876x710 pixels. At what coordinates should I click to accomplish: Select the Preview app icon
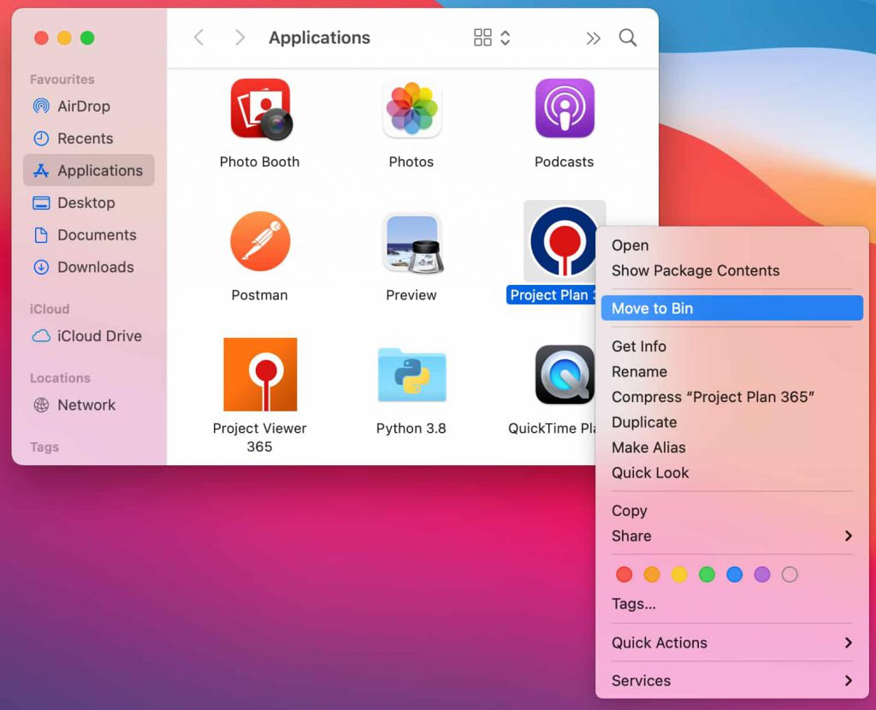click(x=412, y=243)
